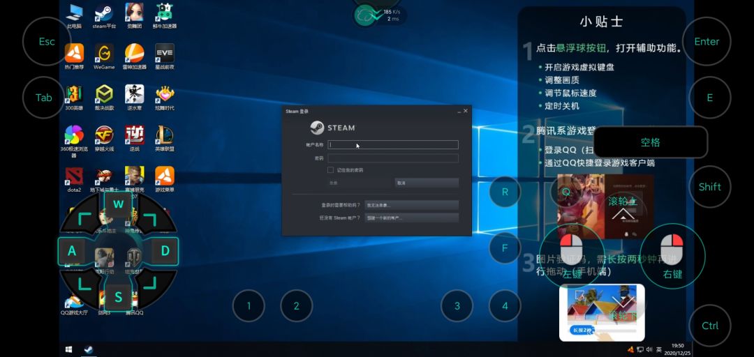Viewport: 754px width, 357px height.
Task: Tap the virtual key labeled 4
Action: pyautogui.click(x=505, y=306)
